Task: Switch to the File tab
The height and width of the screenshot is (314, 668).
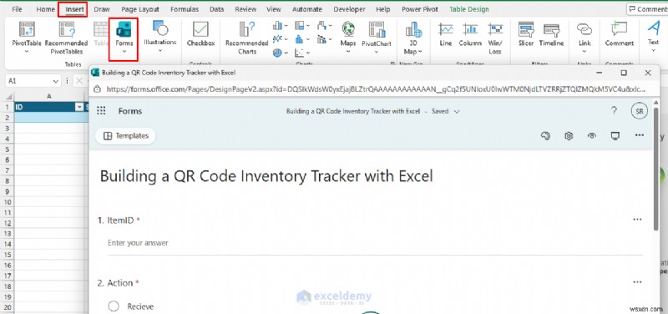Action: coord(18,9)
